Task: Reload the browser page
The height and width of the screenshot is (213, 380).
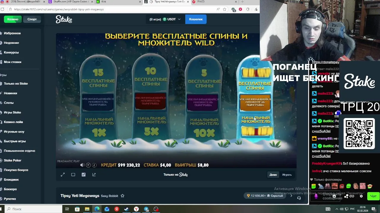Action: point(2,9)
